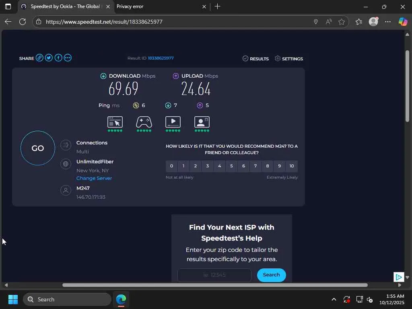This screenshot has width=412, height=309.
Task: Activate Read aloud icon
Action: (329, 22)
